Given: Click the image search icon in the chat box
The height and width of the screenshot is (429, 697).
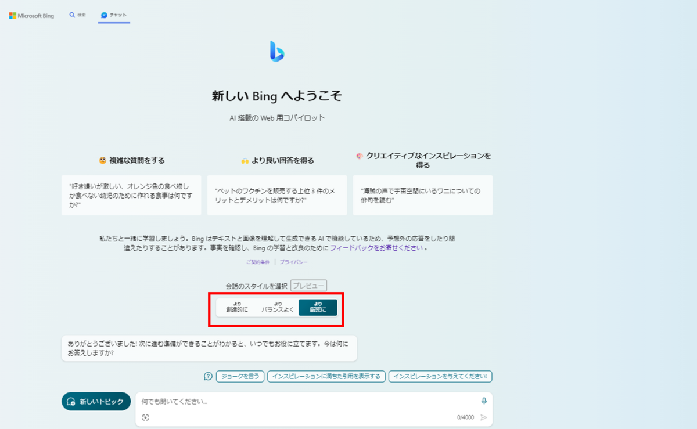Looking at the screenshot, I should (x=145, y=417).
